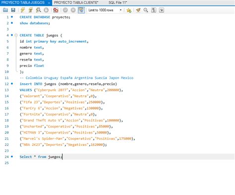The image size is (235, 195).
Task: Toggle autocommit mode
Action: (81, 10)
